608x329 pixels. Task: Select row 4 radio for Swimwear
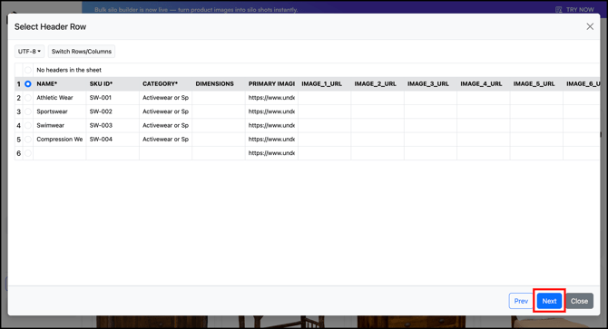(28, 125)
